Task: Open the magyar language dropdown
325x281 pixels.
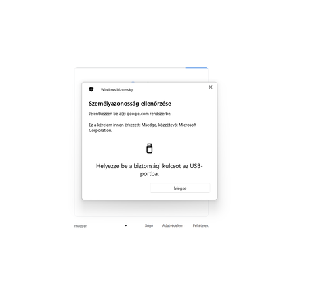Action: (x=101, y=225)
